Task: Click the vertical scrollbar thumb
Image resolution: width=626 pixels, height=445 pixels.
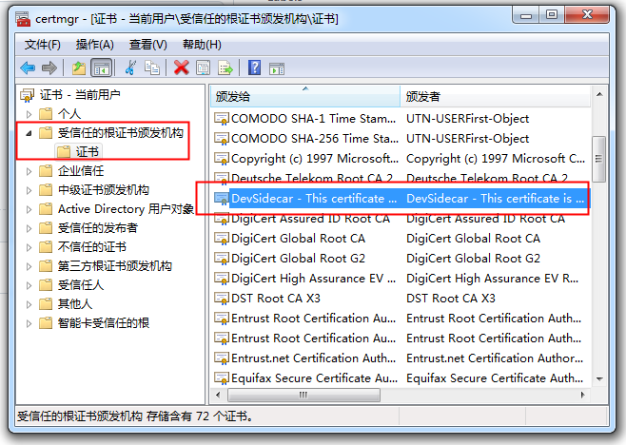Action: 598,159
